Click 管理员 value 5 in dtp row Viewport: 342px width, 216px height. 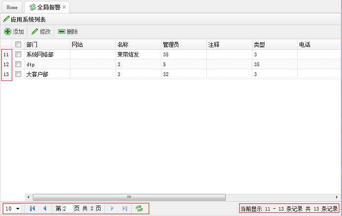[x=184, y=64]
